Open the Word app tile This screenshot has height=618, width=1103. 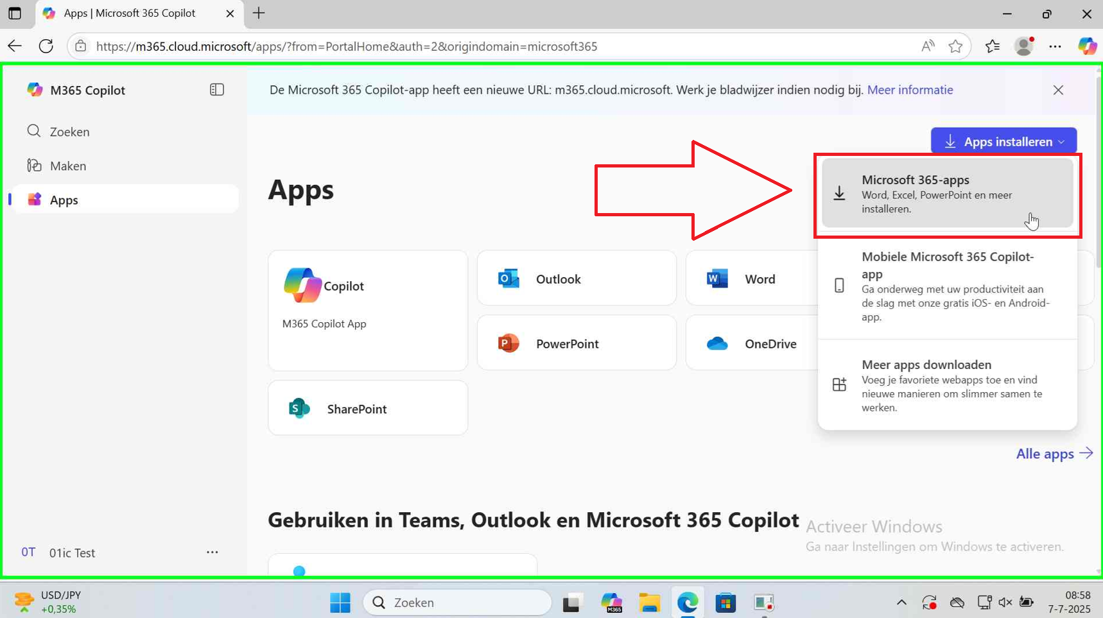[751, 279]
